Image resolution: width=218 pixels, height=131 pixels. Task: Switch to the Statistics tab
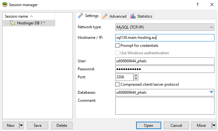141,16
